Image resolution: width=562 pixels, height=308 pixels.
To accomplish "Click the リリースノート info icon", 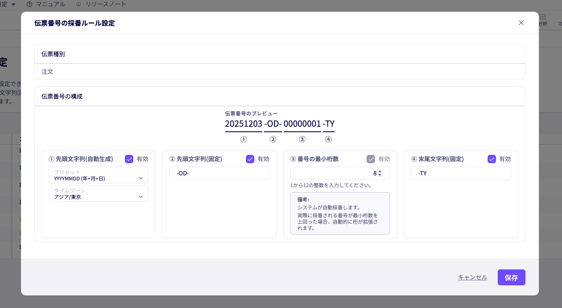I will (79, 4).
